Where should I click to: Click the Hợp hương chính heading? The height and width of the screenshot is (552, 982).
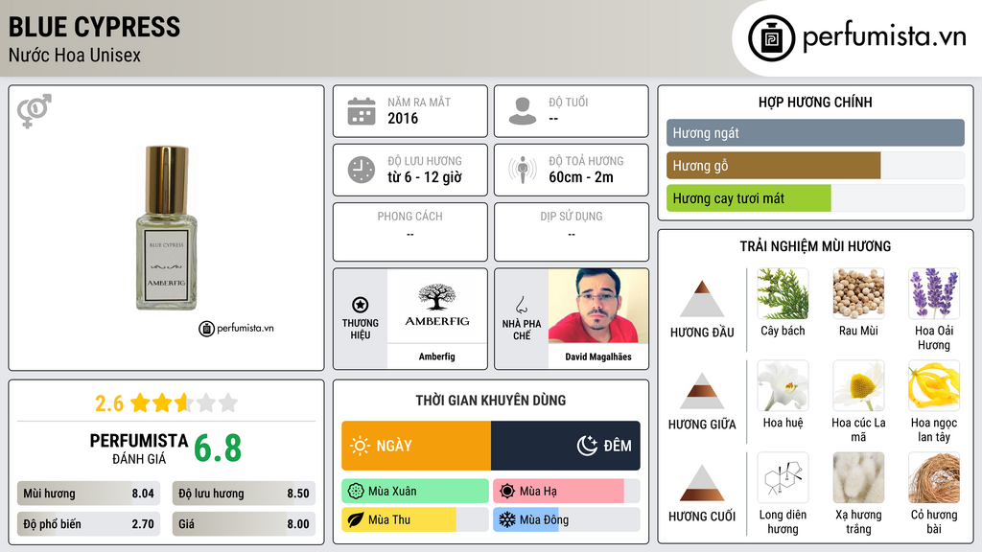point(815,102)
